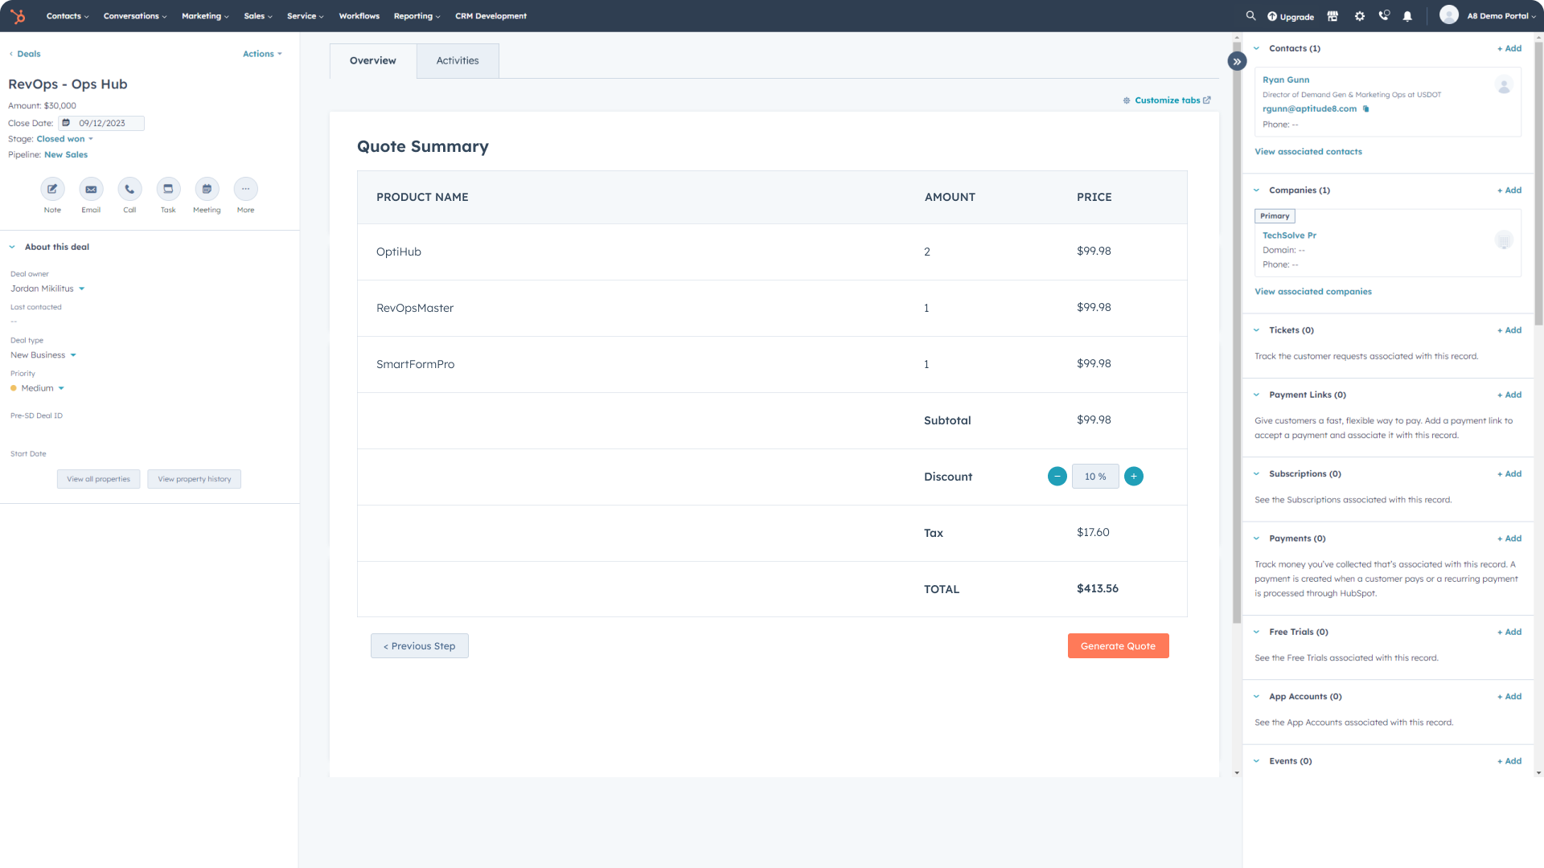The width and height of the screenshot is (1544, 868).
Task: Open the Contacts menu
Action: [x=68, y=16]
